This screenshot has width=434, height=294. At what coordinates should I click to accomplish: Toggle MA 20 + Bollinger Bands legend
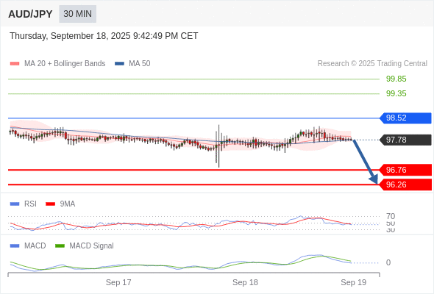point(57,63)
